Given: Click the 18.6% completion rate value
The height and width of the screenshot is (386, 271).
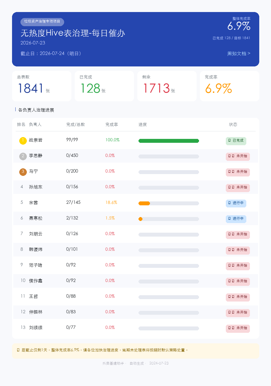Looking at the screenshot, I should tap(111, 202).
